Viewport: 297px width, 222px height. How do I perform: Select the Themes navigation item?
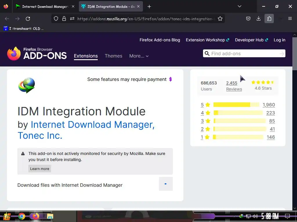point(113,56)
